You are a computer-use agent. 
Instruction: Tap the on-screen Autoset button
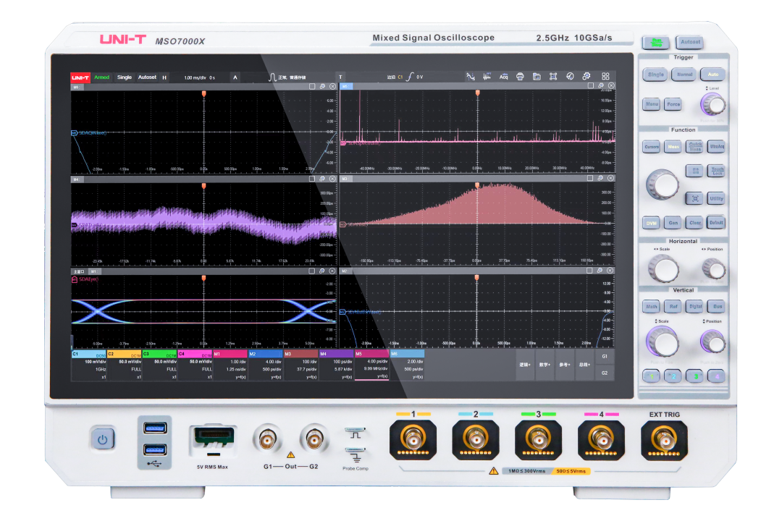coord(147,77)
